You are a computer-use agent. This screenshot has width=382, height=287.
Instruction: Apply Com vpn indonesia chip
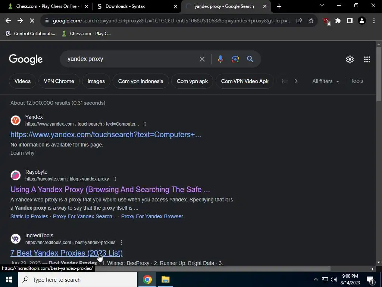click(x=141, y=81)
